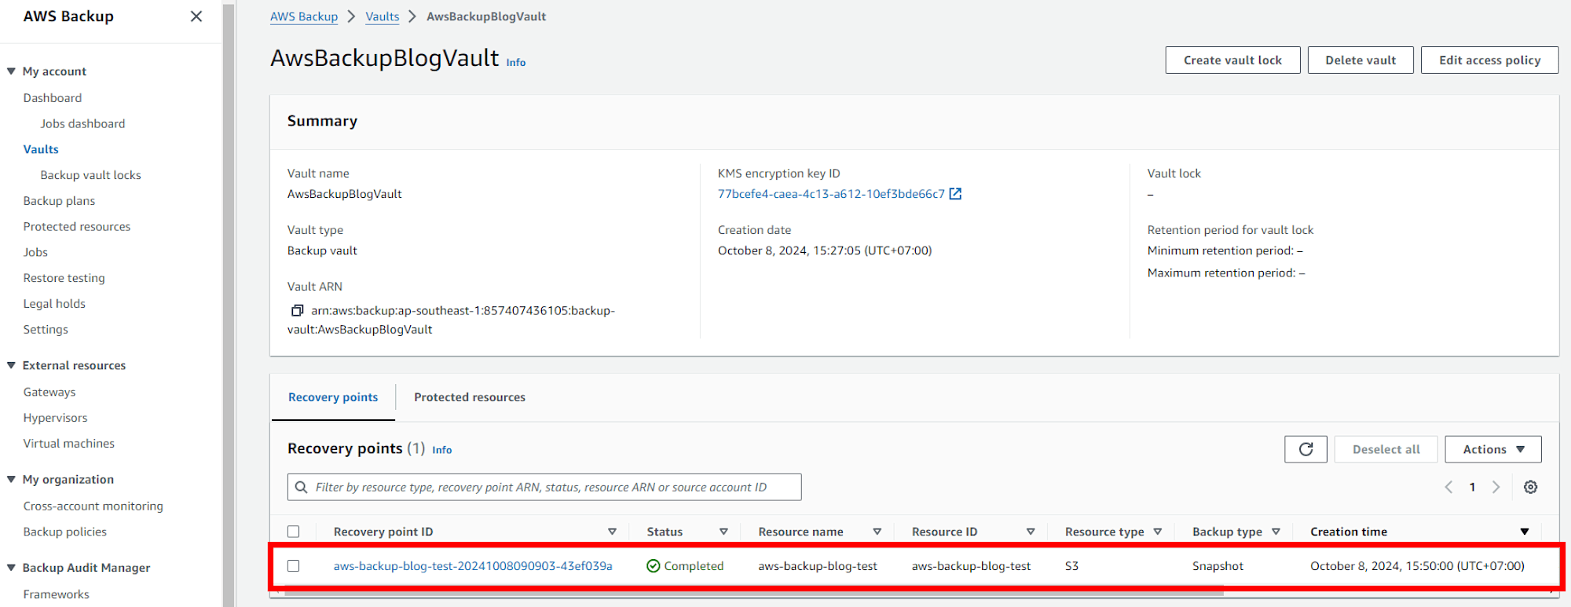Open Jobs in the sidebar
Screen dimensions: 1571x607
[x=35, y=252]
